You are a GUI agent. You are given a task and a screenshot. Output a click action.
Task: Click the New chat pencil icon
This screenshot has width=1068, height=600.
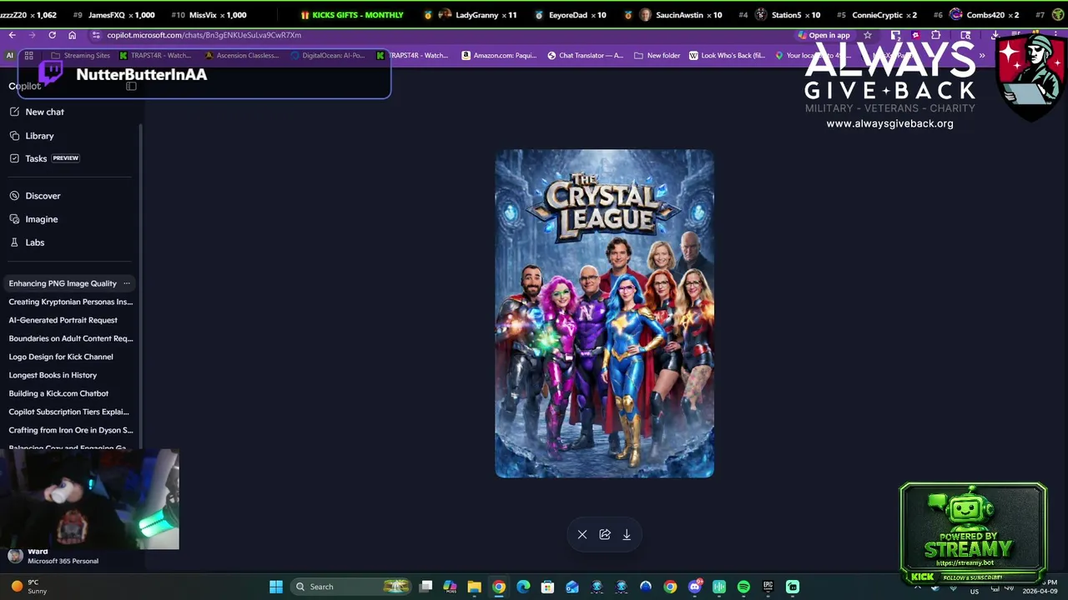click(x=15, y=112)
